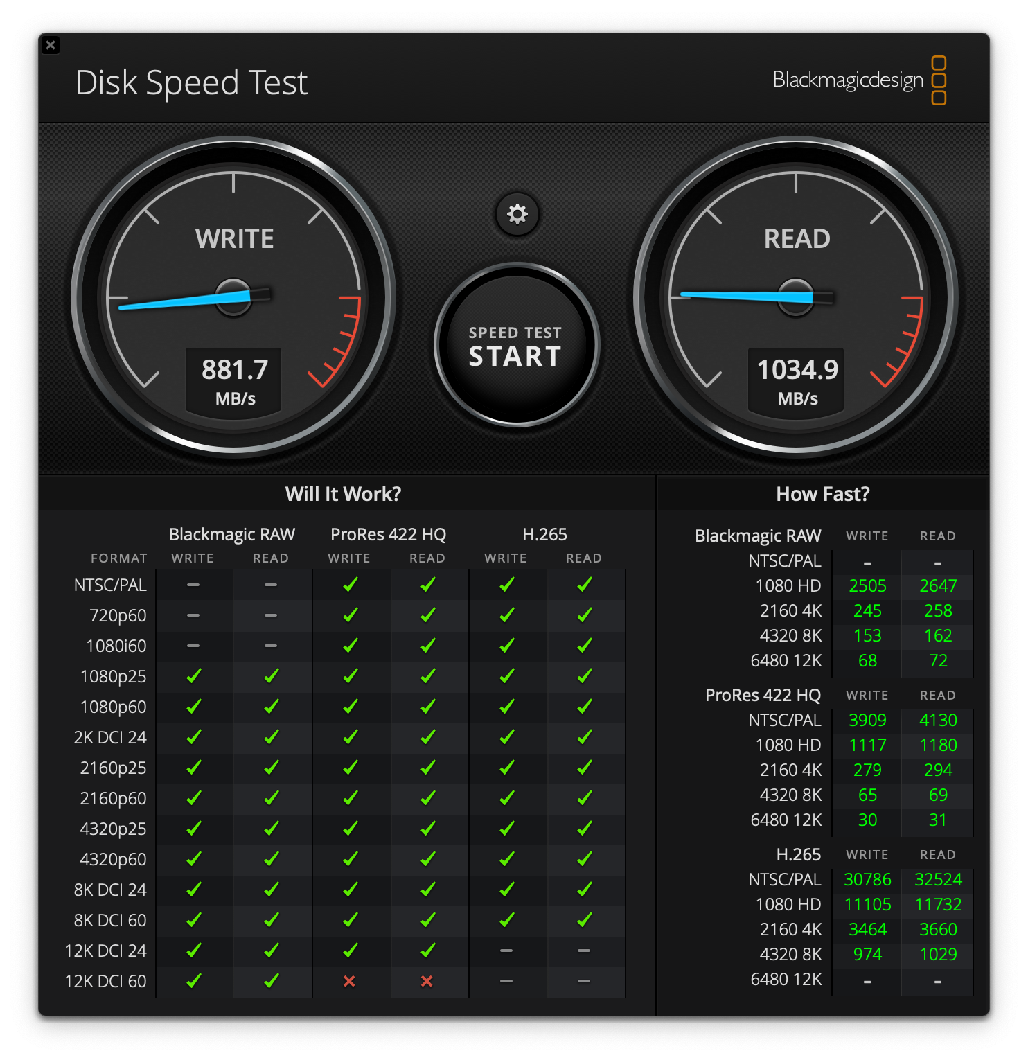Click H.265 write checkmark for 1080i60

pos(507,645)
